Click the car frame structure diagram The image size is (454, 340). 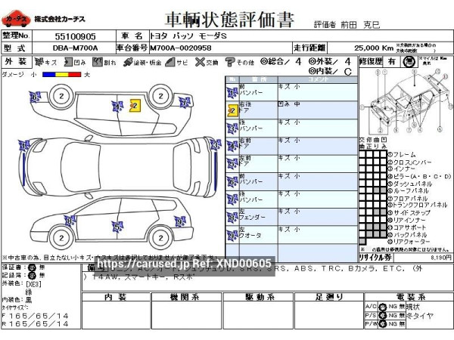(406, 102)
